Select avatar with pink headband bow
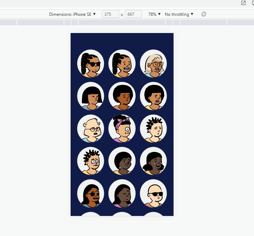This screenshot has height=236, width=254. coord(122,128)
